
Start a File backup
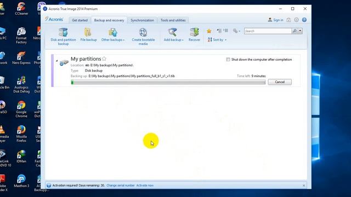click(x=88, y=35)
